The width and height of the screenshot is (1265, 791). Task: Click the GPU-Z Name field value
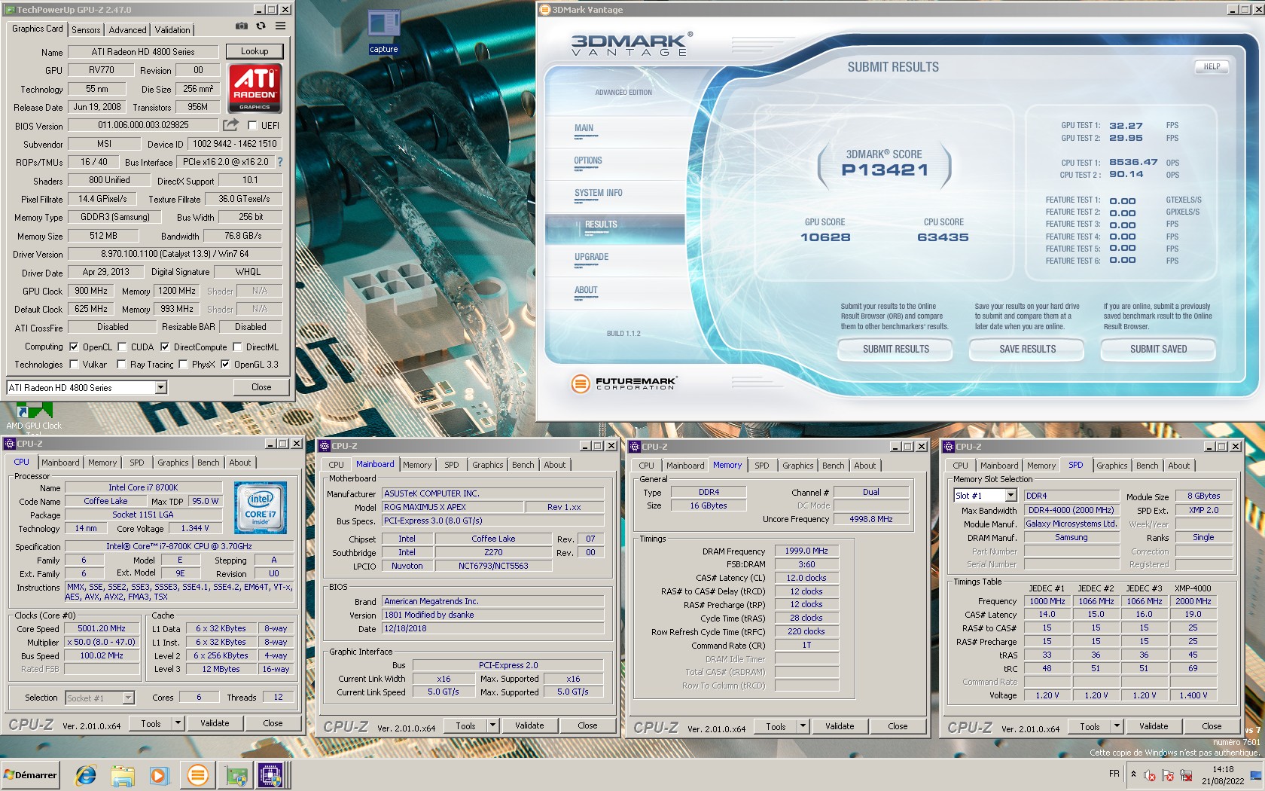(143, 52)
